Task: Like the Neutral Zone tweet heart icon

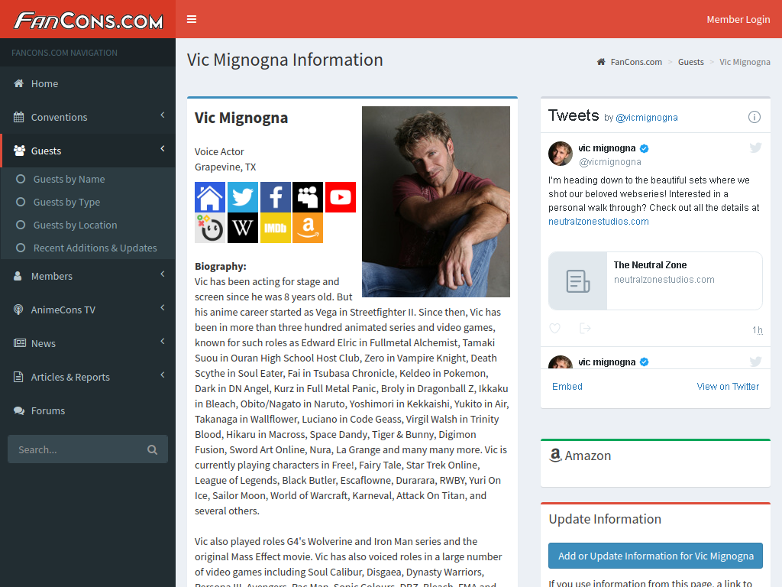Action: point(554,329)
